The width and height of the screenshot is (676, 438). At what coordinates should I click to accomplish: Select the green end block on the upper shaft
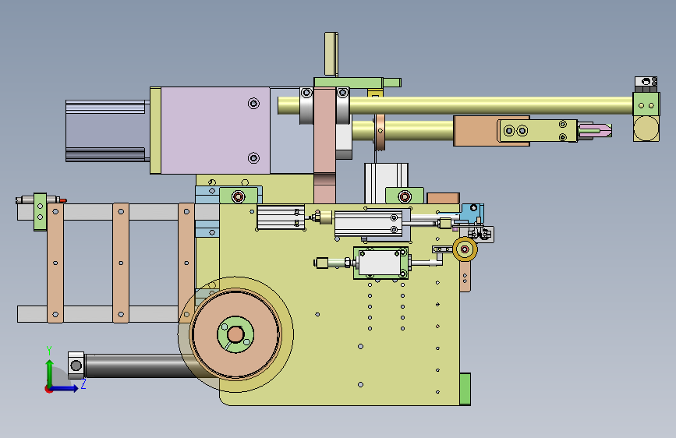click(x=646, y=104)
